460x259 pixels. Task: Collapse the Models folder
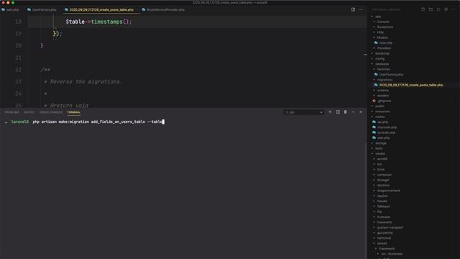(x=382, y=37)
